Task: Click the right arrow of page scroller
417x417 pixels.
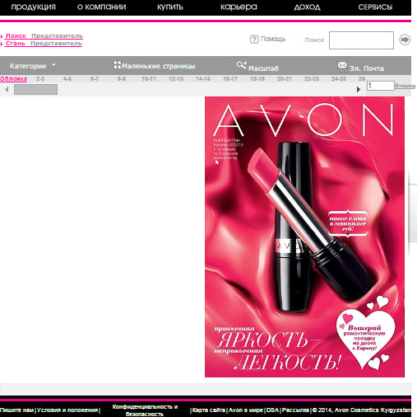Action: (358, 89)
